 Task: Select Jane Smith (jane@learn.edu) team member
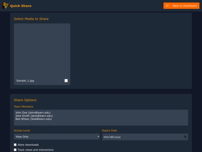(34, 116)
